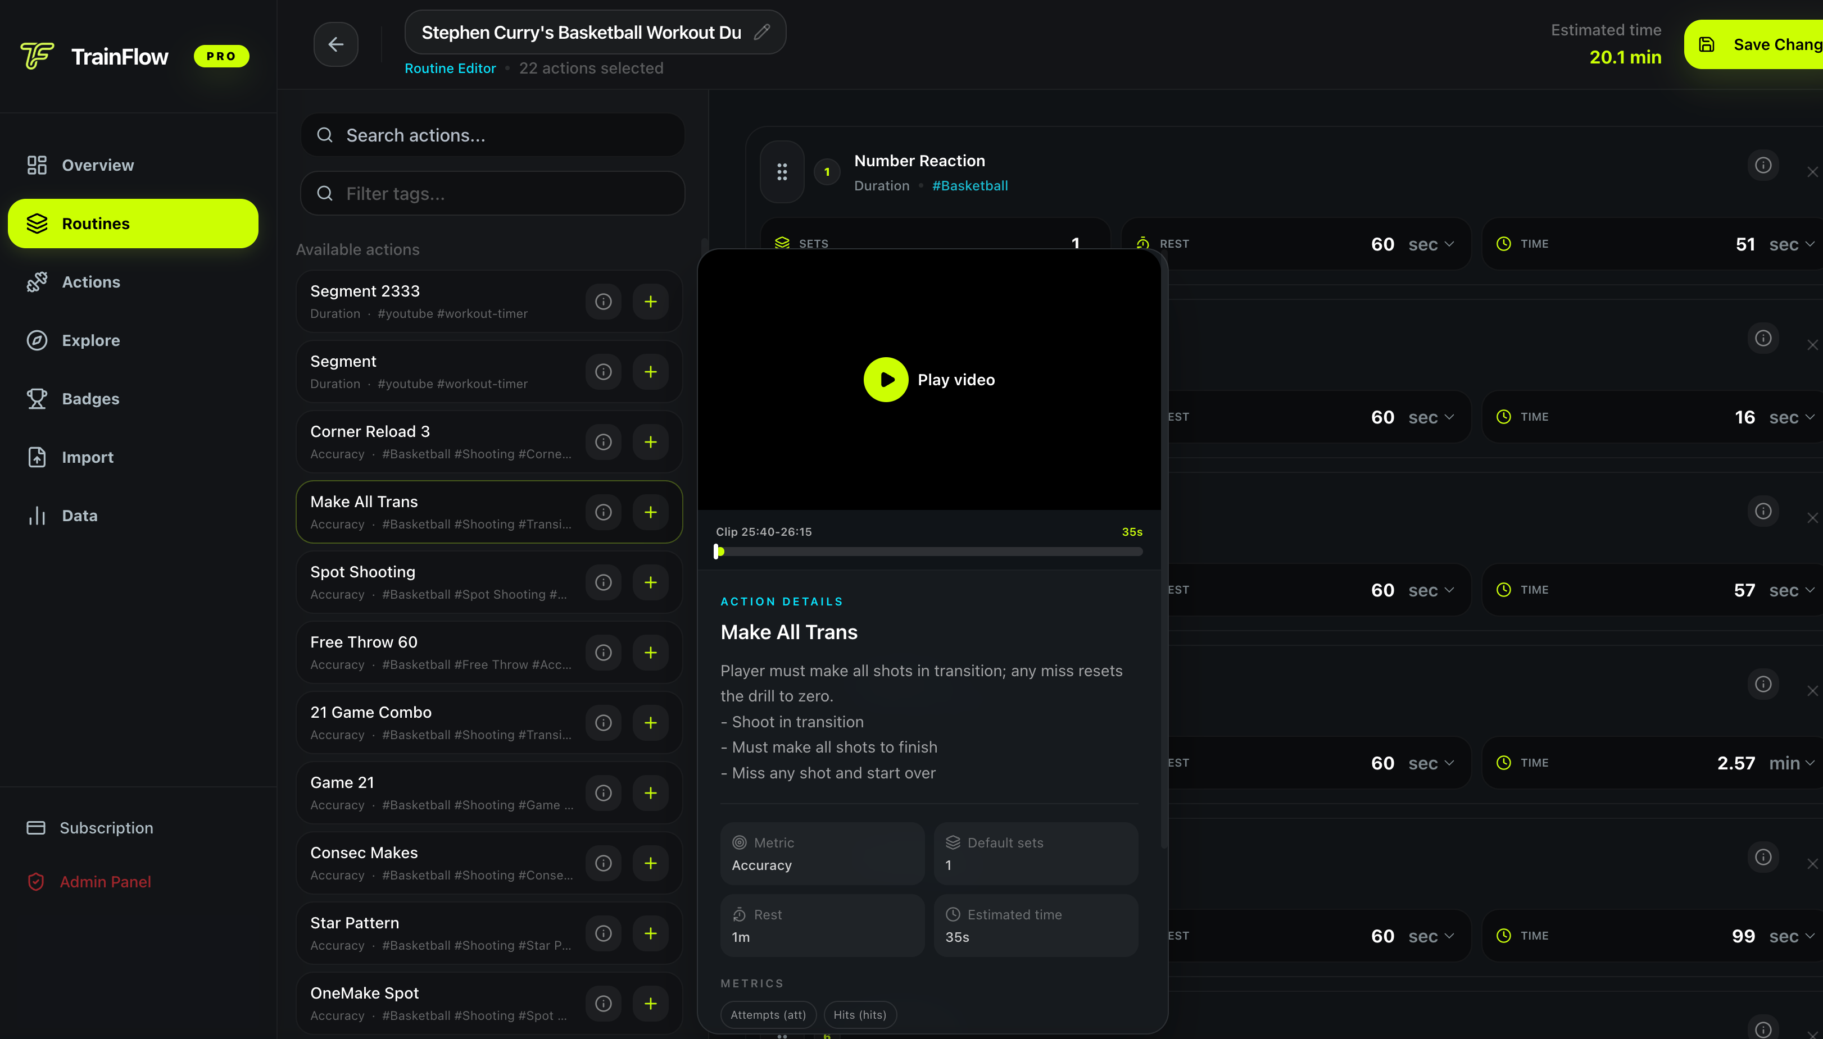Click the TrainFlow logo icon

(x=37, y=56)
